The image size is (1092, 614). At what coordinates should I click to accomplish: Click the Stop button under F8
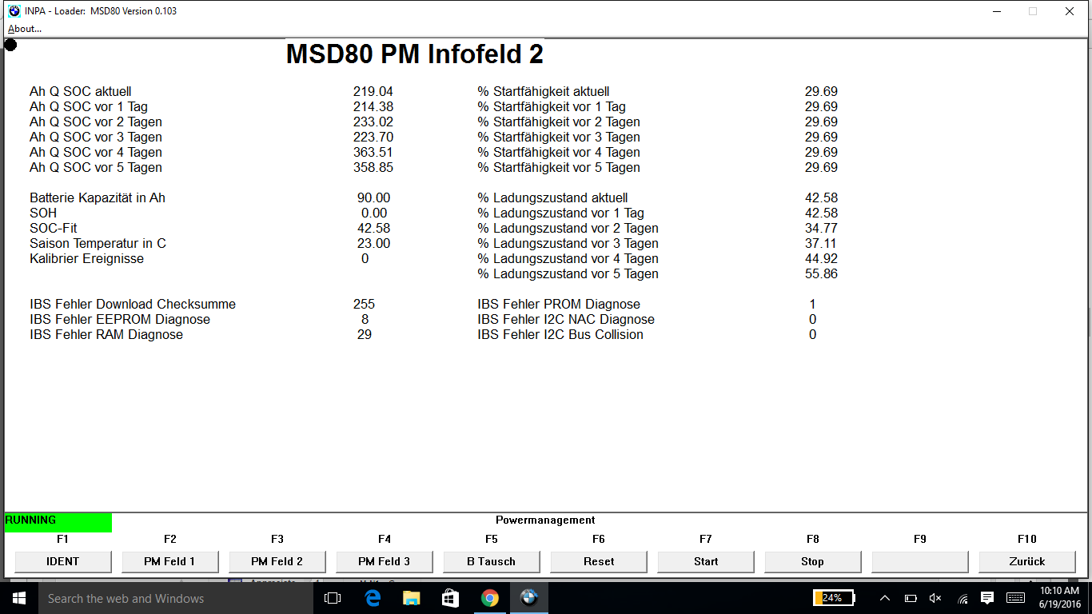(x=813, y=561)
